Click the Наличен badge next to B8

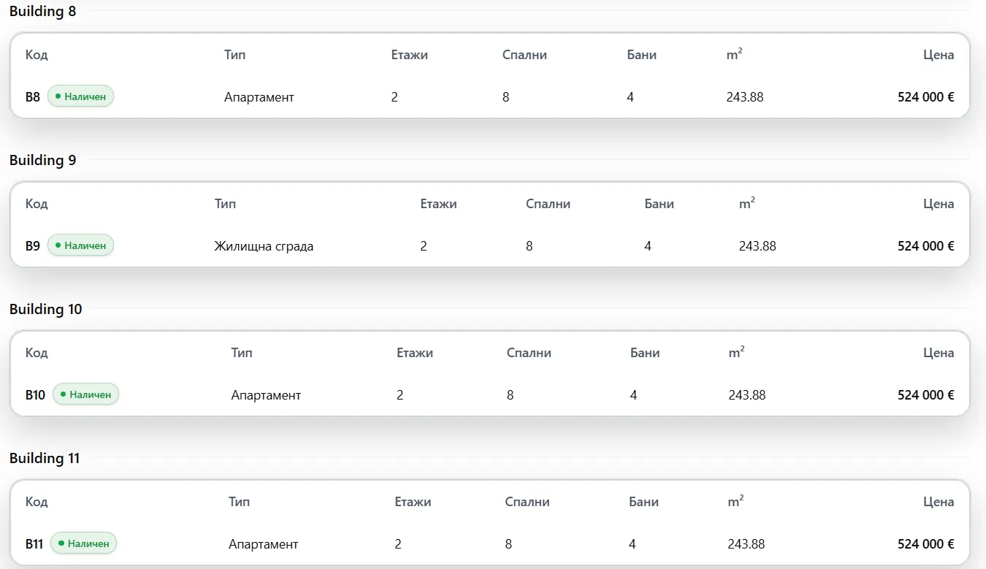point(80,96)
